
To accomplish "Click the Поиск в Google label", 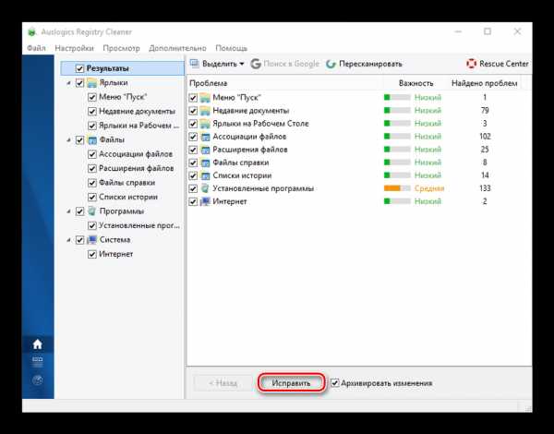I will click(291, 64).
